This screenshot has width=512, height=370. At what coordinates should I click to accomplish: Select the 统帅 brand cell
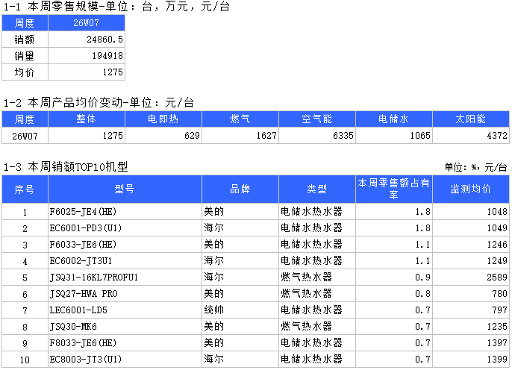pyautogui.click(x=240, y=310)
